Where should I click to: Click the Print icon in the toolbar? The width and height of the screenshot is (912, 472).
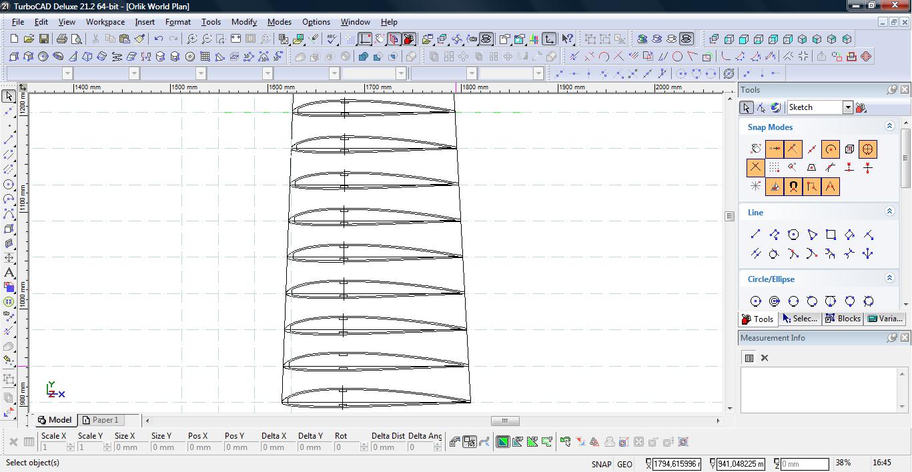pyautogui.click(x=62, y=39)
